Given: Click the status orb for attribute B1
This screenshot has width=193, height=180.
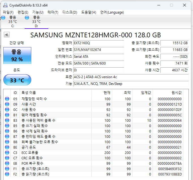Looking at the screenshot, I should point(7,115).
